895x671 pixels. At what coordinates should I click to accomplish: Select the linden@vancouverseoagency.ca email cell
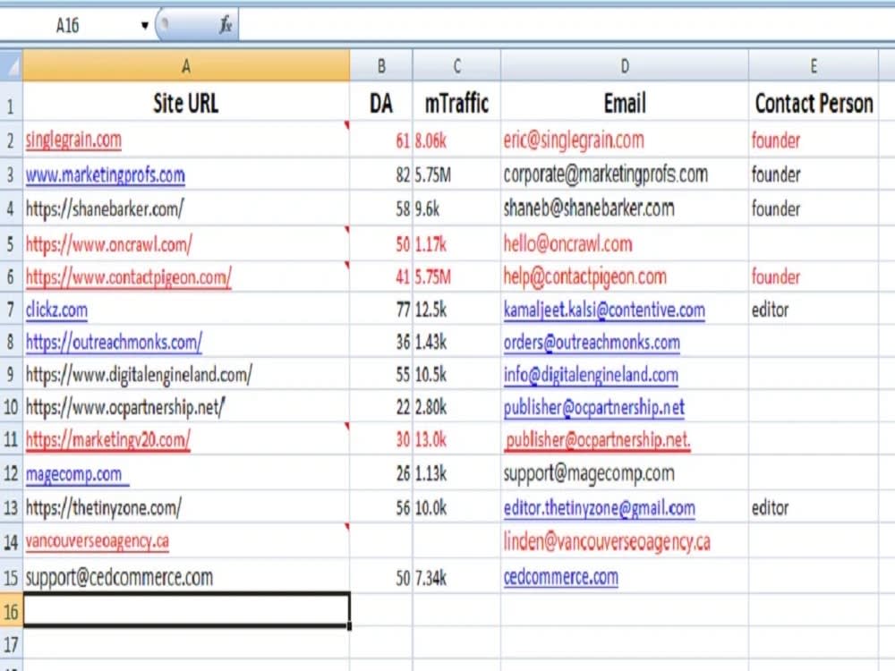(625, 541)
